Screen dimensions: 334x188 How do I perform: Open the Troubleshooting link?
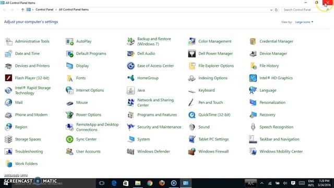tap(29, 151)
